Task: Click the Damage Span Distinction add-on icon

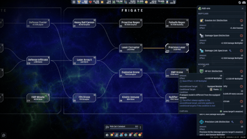Action: 202,36
